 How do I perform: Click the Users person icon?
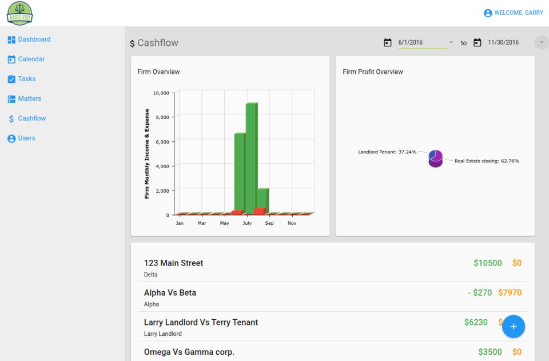pos(11,138)
